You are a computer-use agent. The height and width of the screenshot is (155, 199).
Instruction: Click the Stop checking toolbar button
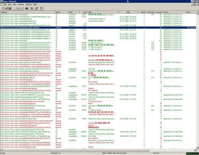click(x=21, y=8)
